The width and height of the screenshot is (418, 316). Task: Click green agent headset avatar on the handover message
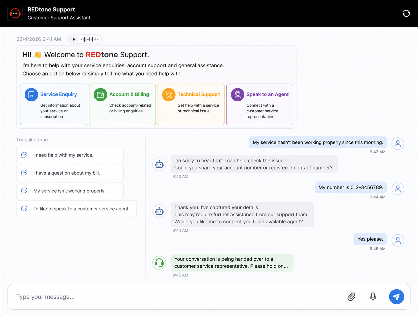coord(159,263)
